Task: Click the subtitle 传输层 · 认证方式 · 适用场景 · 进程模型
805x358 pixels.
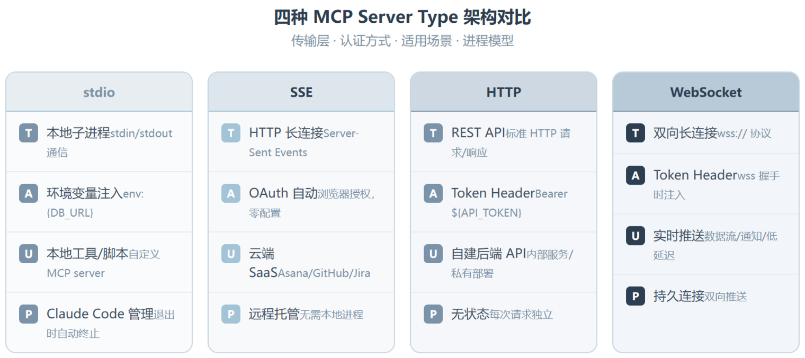Action: point(402,41)
